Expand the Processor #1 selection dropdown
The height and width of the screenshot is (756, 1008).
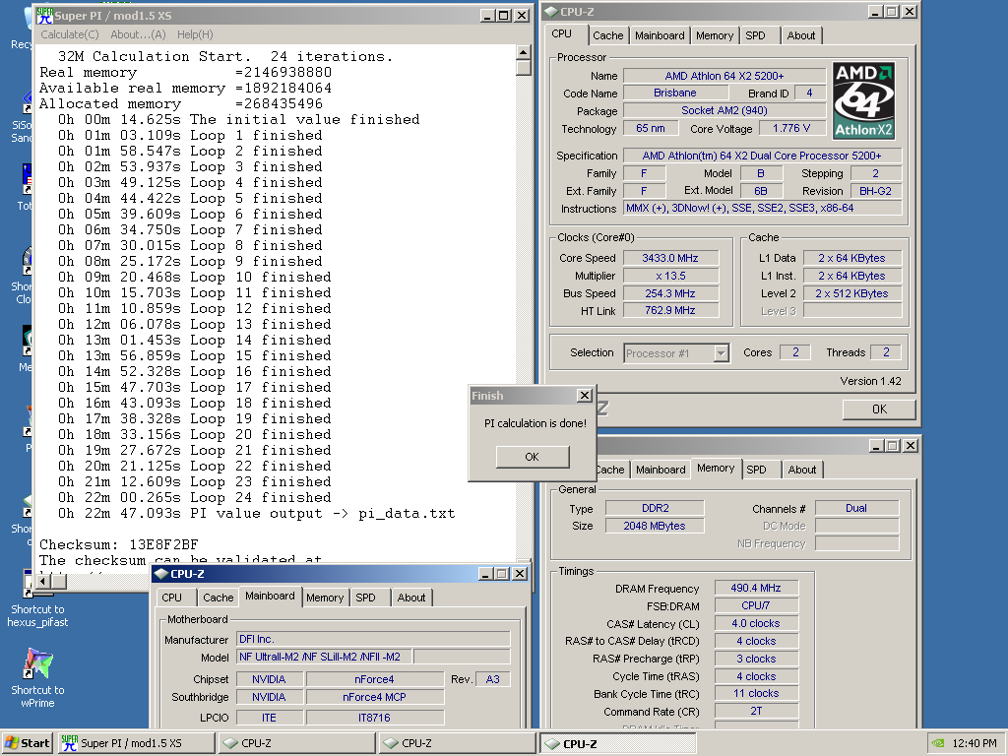tap(722, 353)
